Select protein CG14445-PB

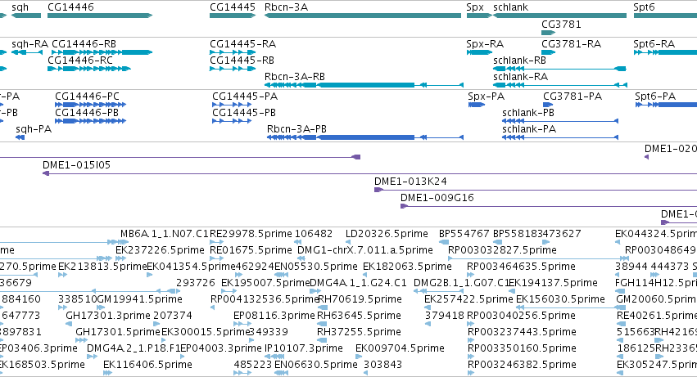coord(244,112)
